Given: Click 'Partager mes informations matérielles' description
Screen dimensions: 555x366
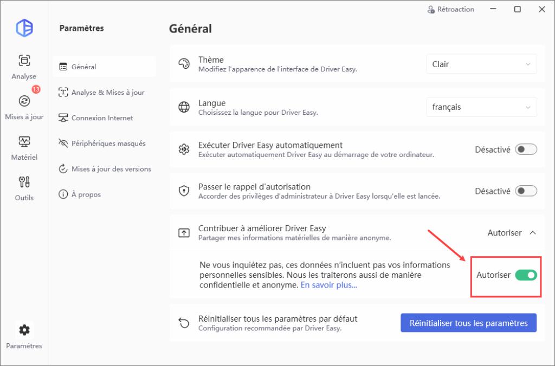Looking at the screenshot, I should [294, 238].
